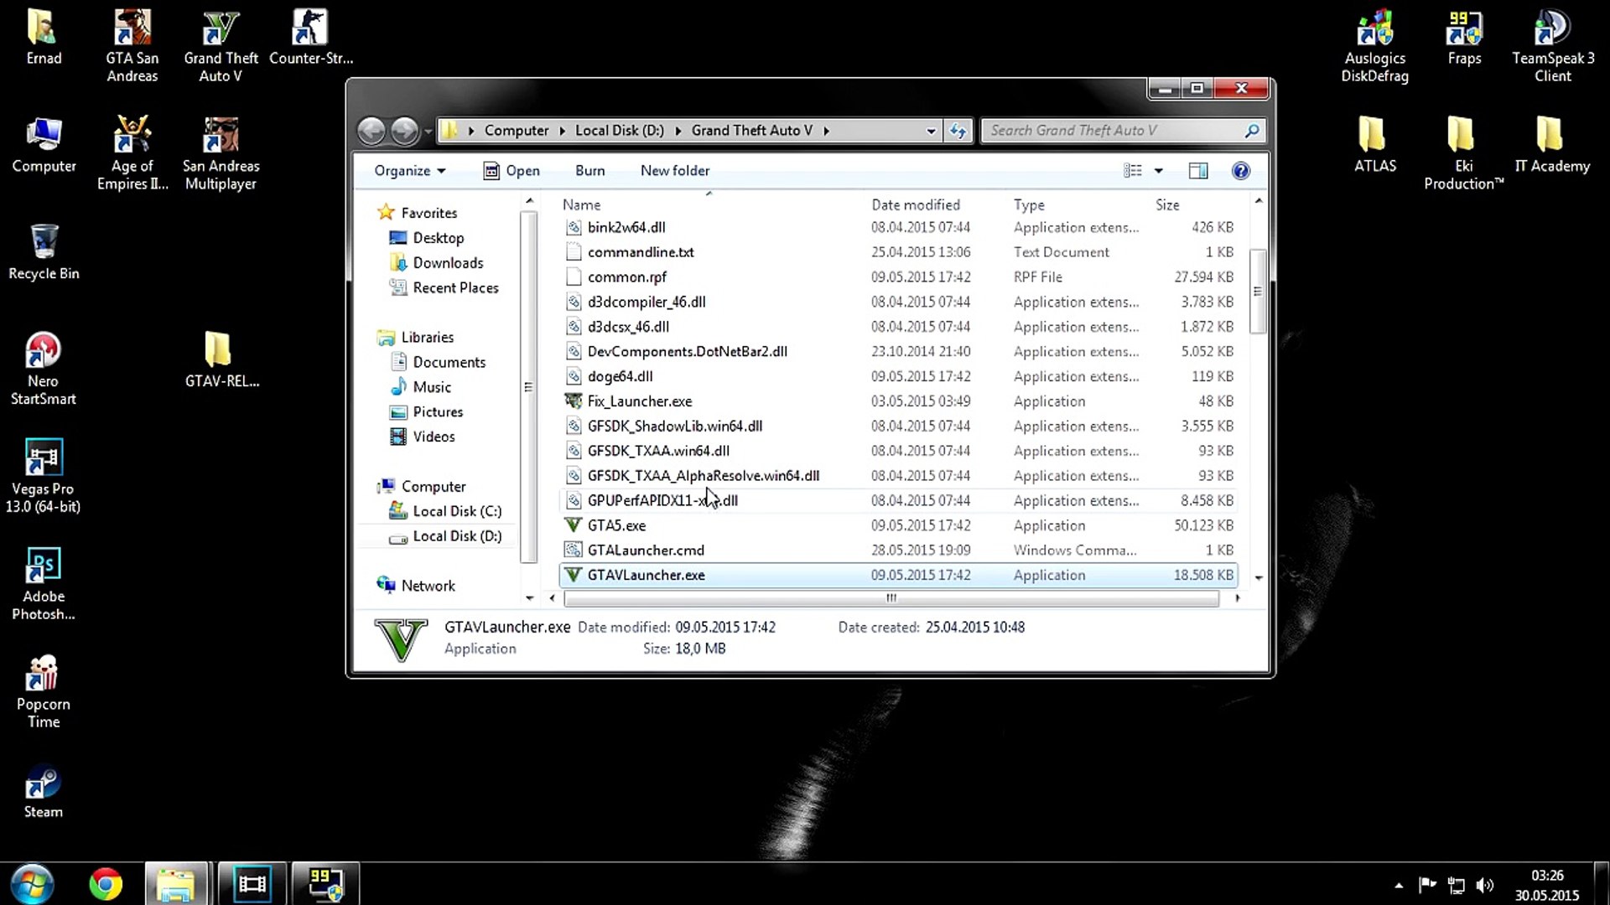
Task: Toggle the preview pane button
Action: click(x=1198, y=171)
